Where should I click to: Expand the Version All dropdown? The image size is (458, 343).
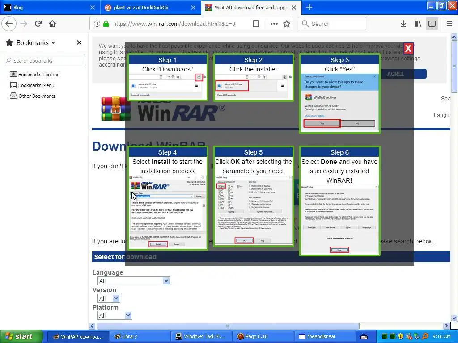tap(108, 298)
